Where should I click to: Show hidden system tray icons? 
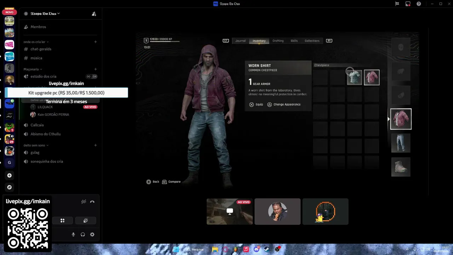click(x=407, y=249)
